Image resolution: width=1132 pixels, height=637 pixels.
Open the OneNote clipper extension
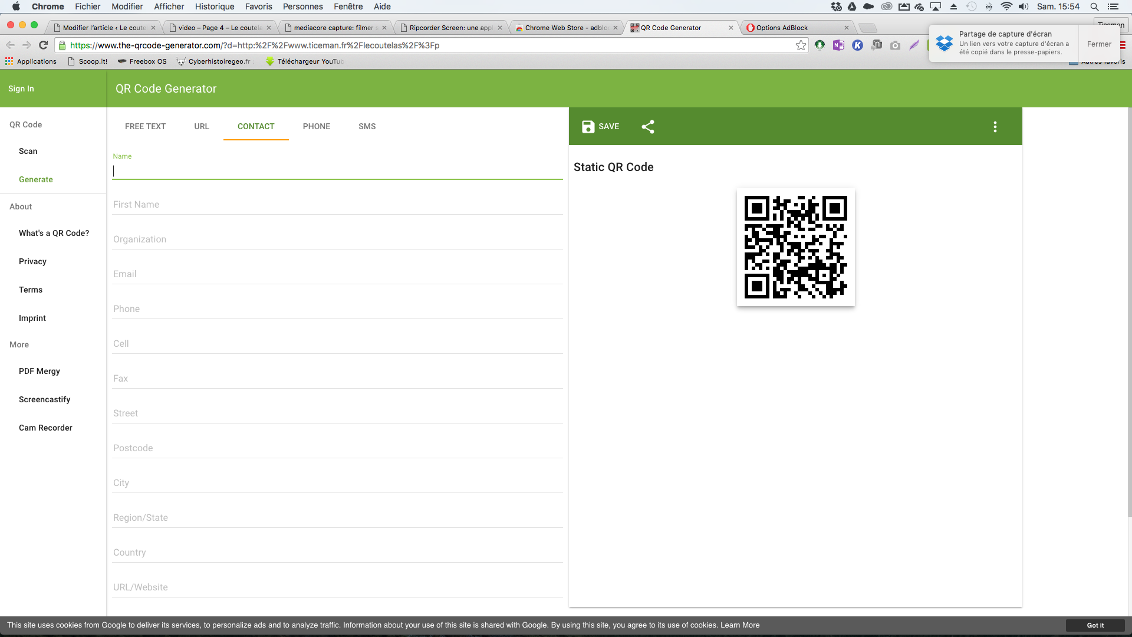pyautogui.click(x=838, y=45)
